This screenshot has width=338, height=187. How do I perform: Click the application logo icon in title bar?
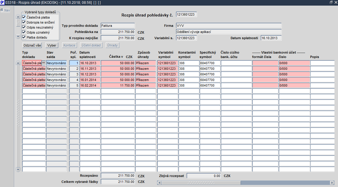coord(2,2)
